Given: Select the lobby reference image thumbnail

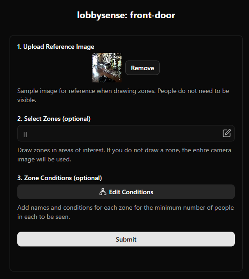Looking at the screenshot, I should [x=107, y=67].
